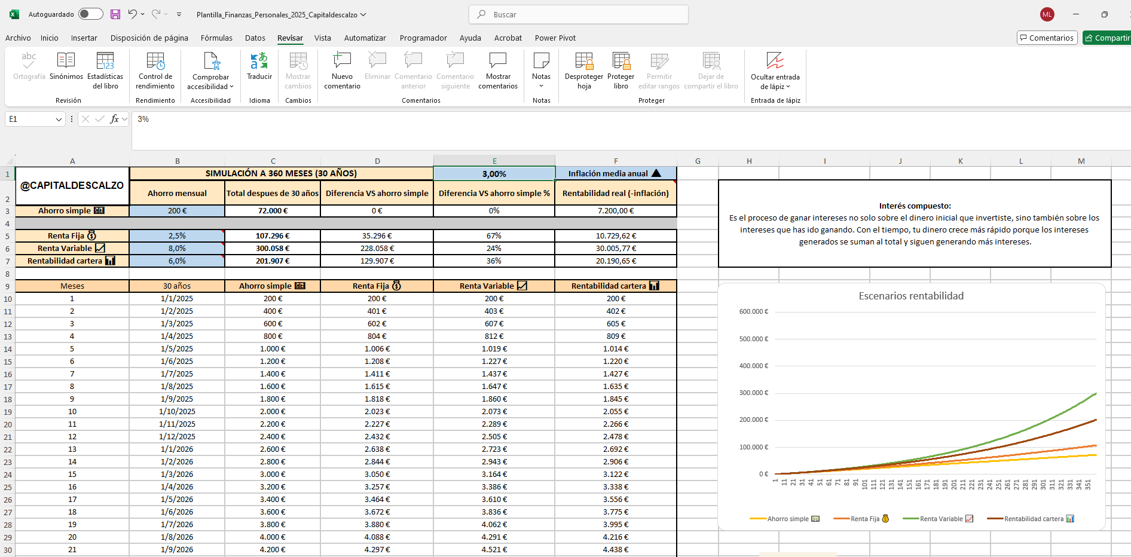This screenshot has width=1131, height=557.
Task: Click the Sinónimos thesaurus icon
Action: coord(66,61)
